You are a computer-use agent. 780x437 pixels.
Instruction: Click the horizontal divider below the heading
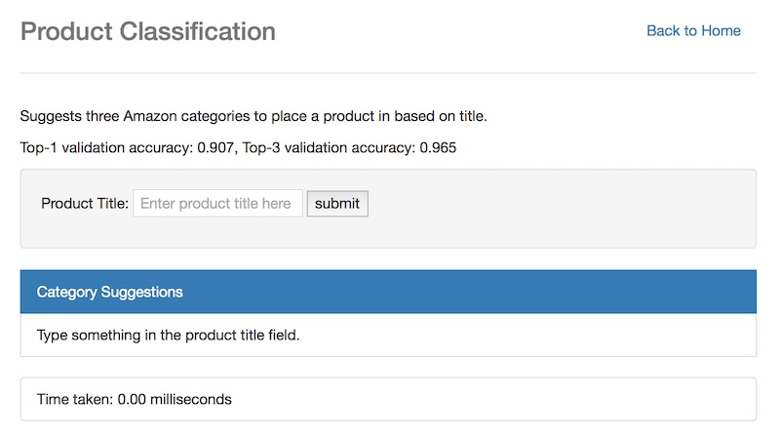click(388, 73)
